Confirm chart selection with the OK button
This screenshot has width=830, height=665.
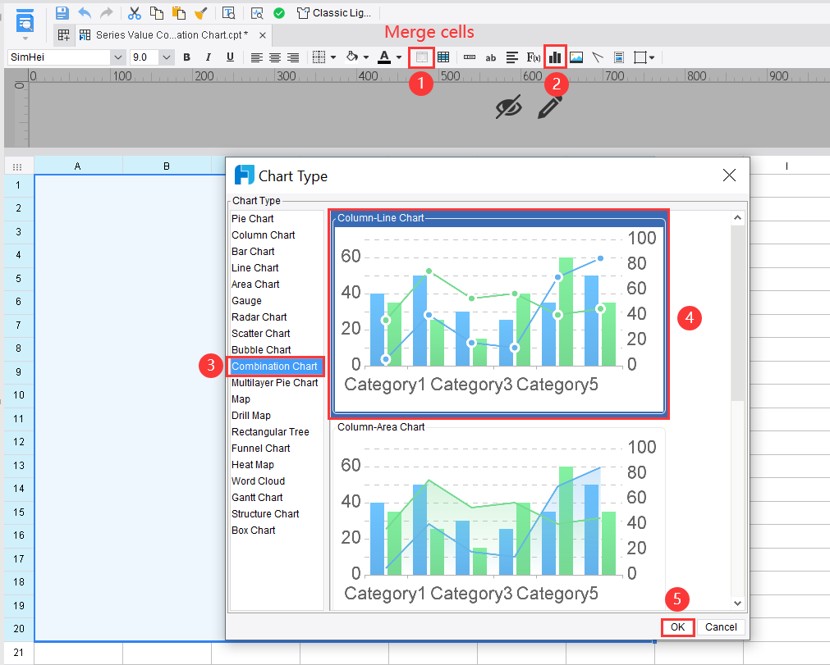tap(677, 627)
